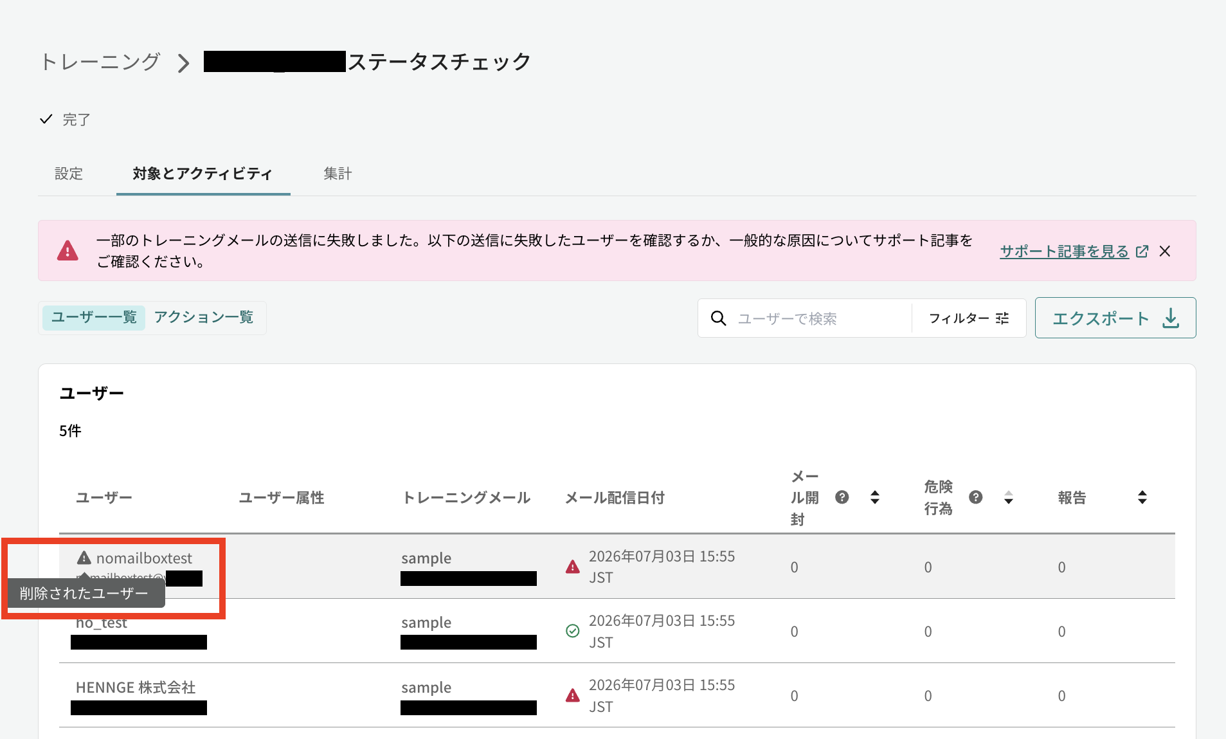Click the help icon beside 危険行為
Image resolution: width=1226 pixels, height=739 pixels.
click(976, 497)
